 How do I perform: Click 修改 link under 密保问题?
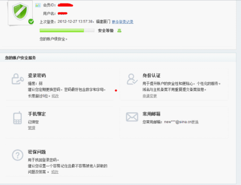pos(55,172)
